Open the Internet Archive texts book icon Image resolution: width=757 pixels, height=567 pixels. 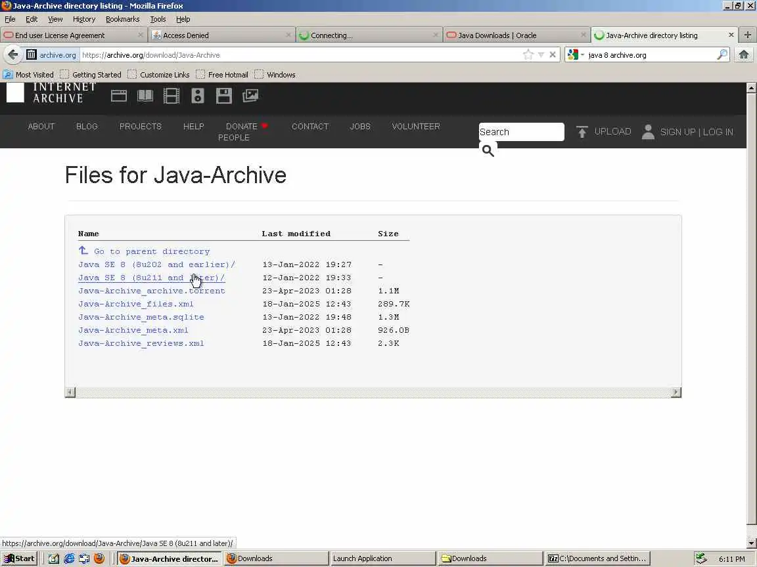pos(145,96)
